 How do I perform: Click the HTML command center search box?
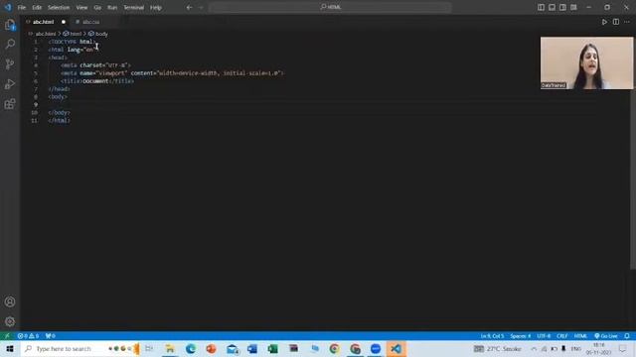[x=331, y=7]
